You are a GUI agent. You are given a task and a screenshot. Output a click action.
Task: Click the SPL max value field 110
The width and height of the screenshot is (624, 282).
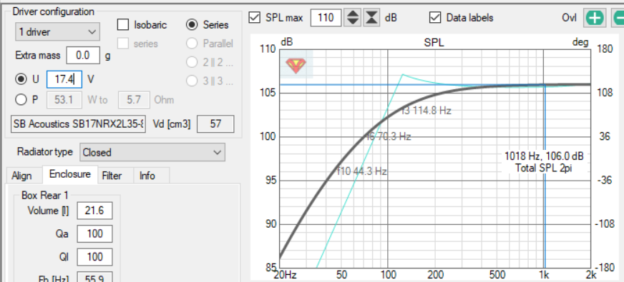pos(326,18)
